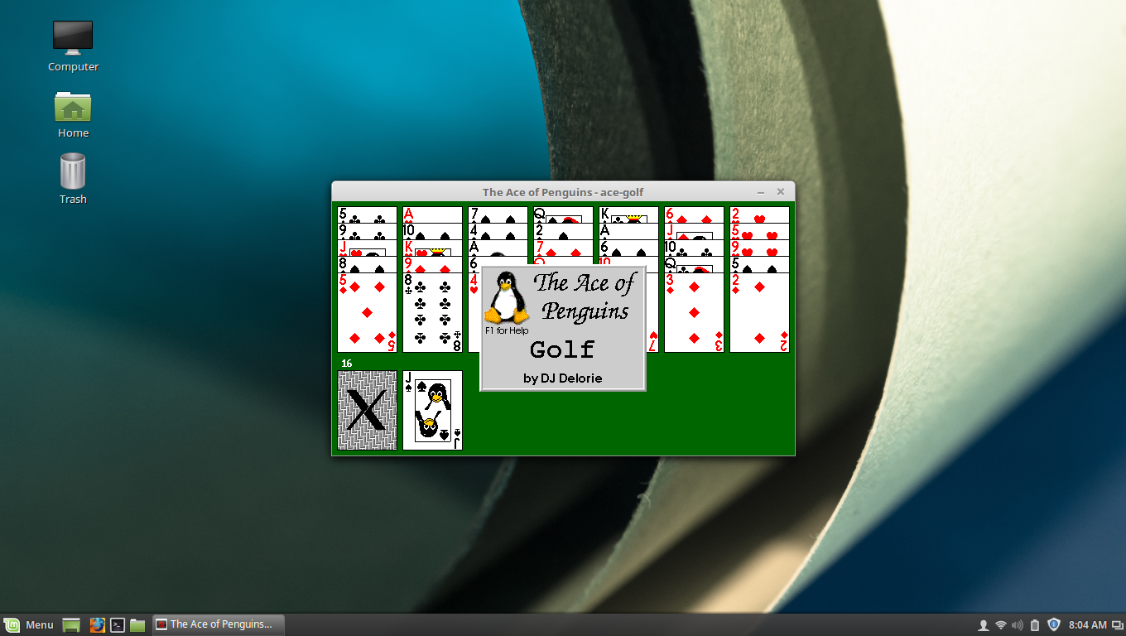Click the window list icon at panel end
Screen dimensions: 1126x636
pyautogui.click(x=1117, y=624)
